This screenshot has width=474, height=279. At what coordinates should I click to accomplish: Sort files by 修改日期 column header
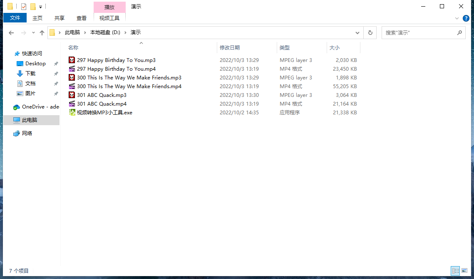click(230, 48)
